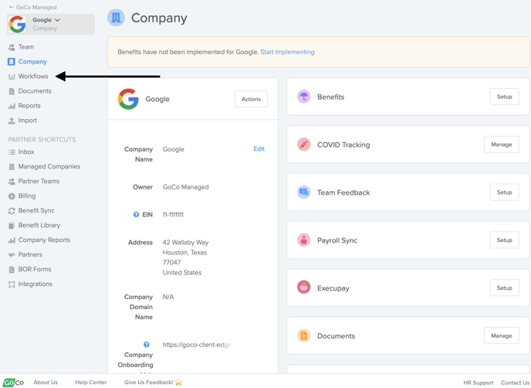The image size is (531, 388).
Task: Click Setup button for Payroll Sync
Action: (x=504, y=240)
